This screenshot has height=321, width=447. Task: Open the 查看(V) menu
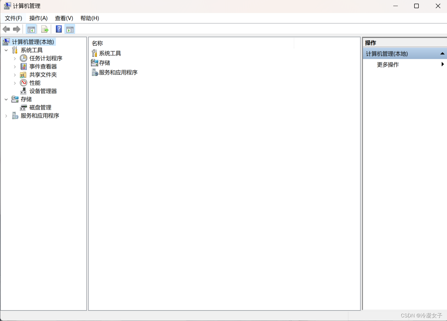(x=64, y=18)
